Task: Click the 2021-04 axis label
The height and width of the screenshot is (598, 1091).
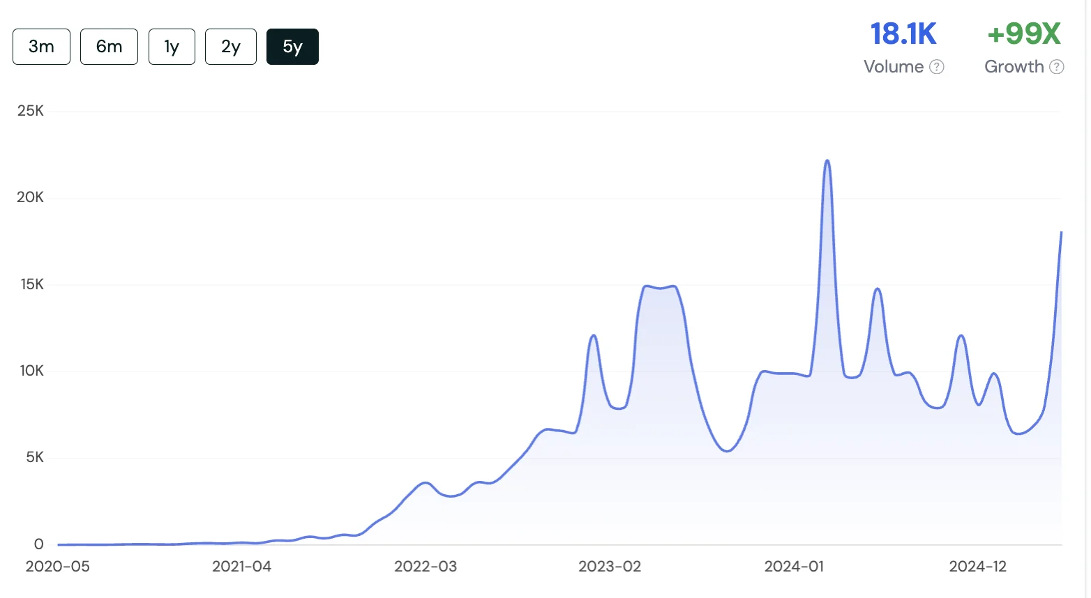Action: pos(242,567)
